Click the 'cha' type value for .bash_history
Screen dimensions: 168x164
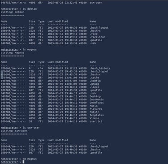click(40, 68)
